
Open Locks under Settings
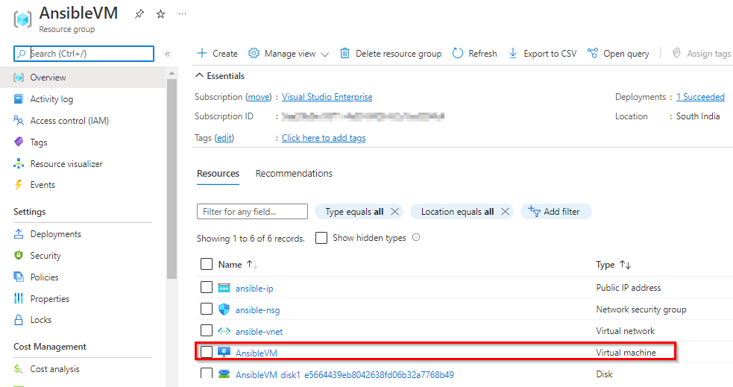click(41, 320)
